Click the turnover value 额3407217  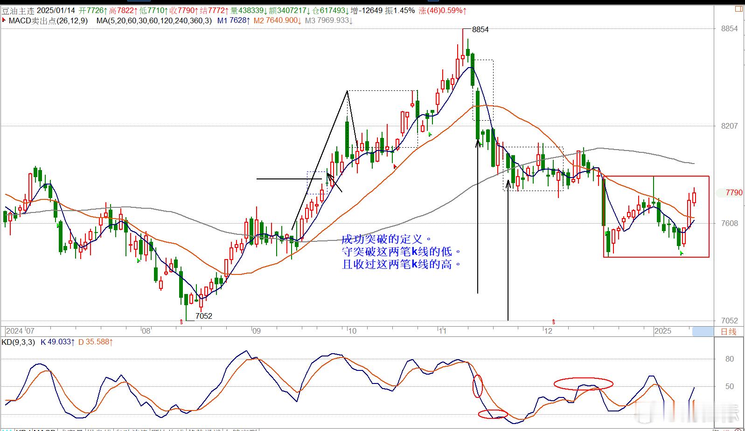(x=290, y=10)
